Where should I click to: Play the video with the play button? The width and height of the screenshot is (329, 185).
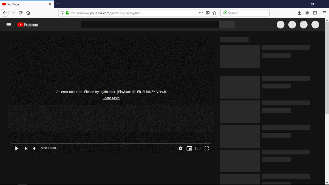(17, 148)
